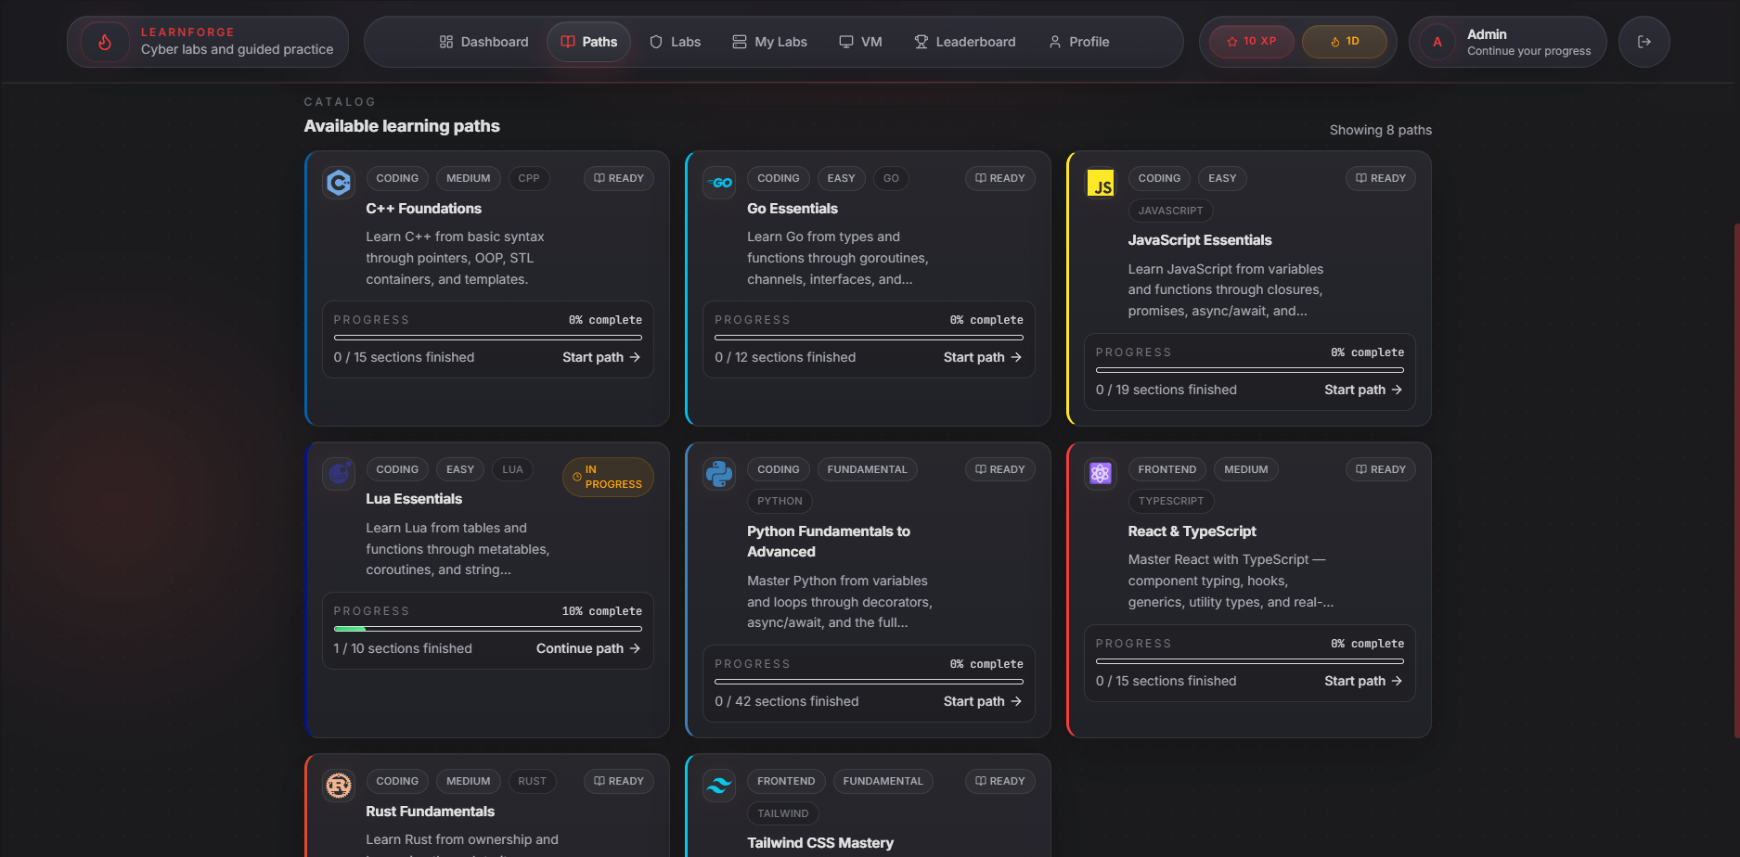Click the C++ Foundations progress bar
The image size is (1740, 857).
tap(488, 338)
